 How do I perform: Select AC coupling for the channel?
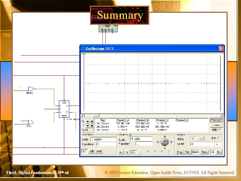point(121,152)
